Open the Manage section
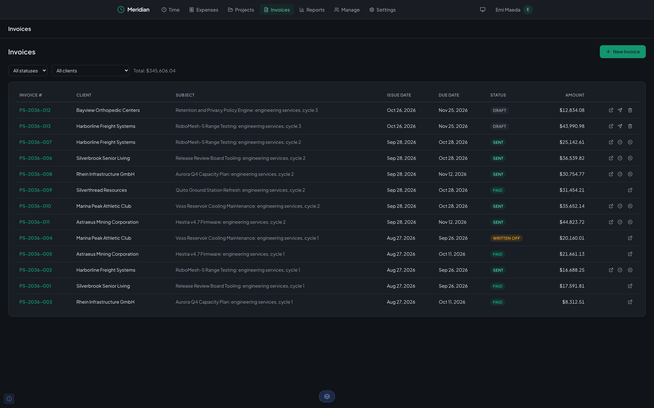 [347, 10]
